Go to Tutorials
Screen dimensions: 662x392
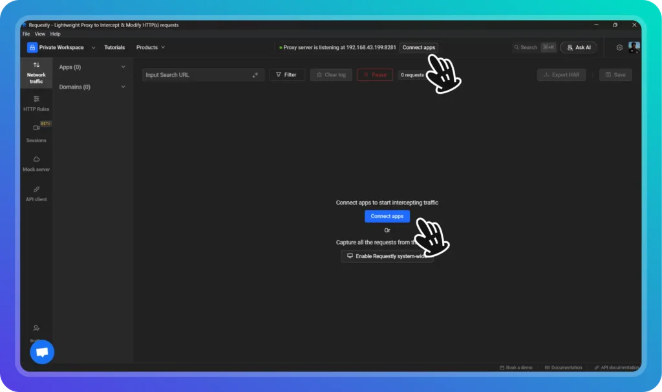coord(114,47)
